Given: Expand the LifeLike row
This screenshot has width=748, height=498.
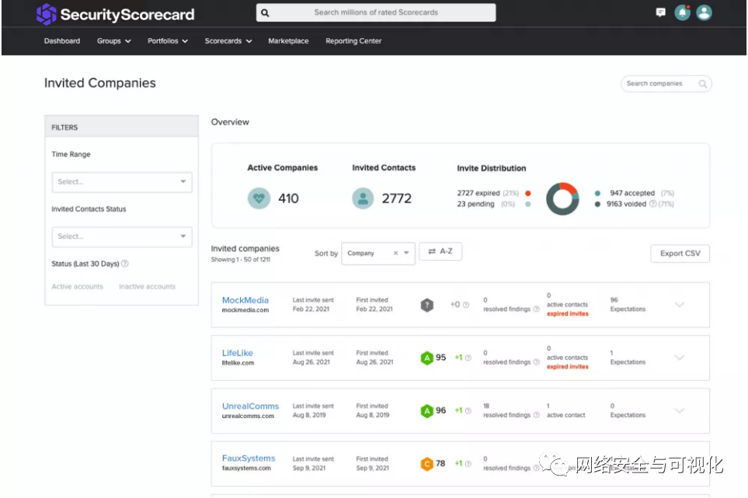Looking at the screenshot, I should (x=680, y=358).
